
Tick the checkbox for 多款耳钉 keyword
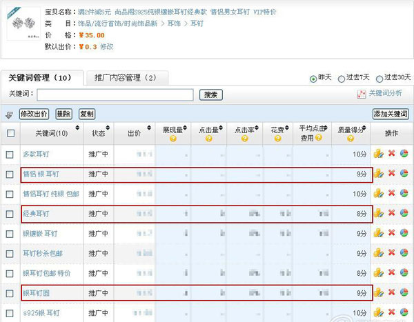pos(10,154)
